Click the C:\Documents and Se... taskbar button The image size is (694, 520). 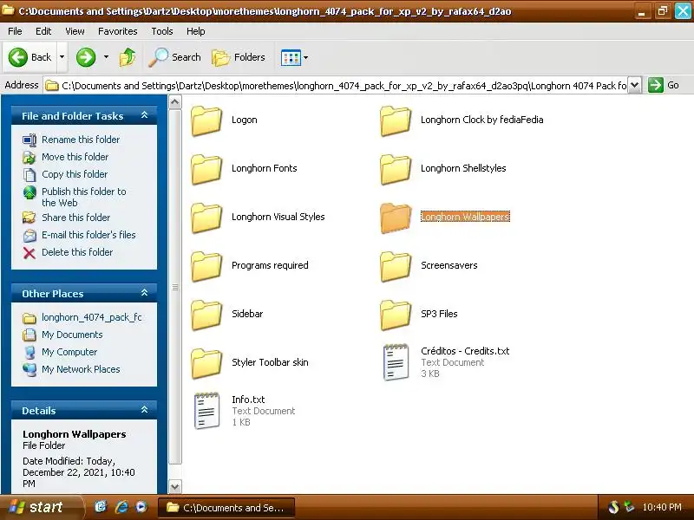point(226,508)
